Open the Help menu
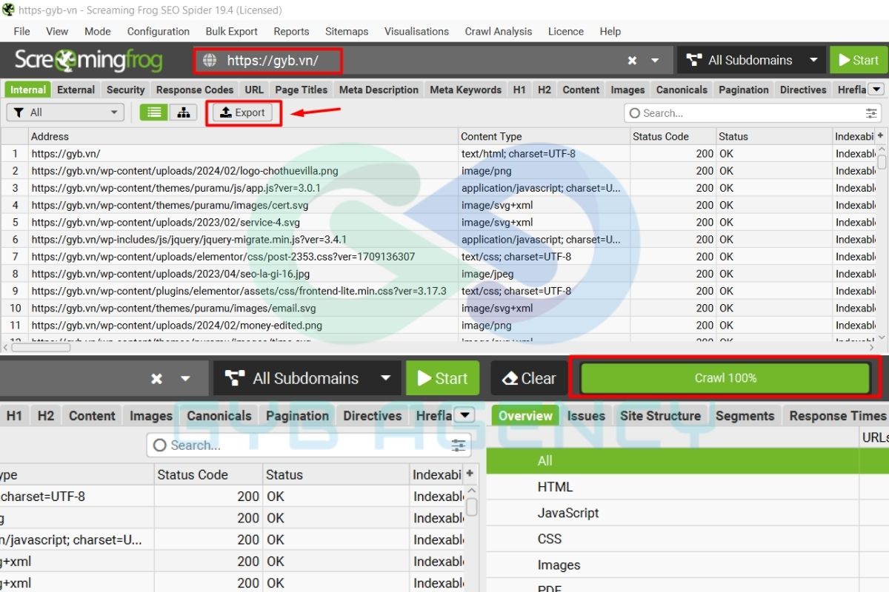Image resolution: width=889 pixels, height=592 pixels. click(x=610, y=31)
